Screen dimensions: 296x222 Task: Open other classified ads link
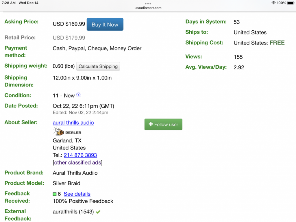[77, 162]
